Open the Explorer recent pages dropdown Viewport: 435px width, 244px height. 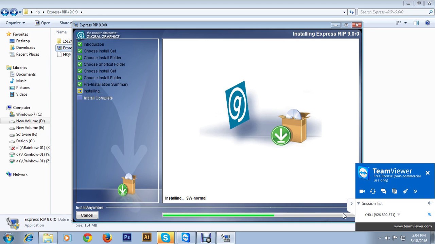pos(20,12)
